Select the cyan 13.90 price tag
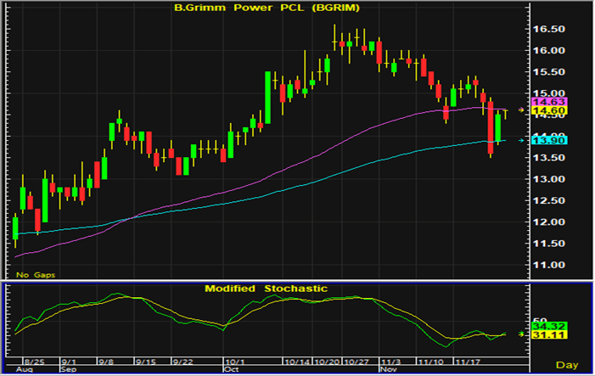The height and width of the screenshot is (376, 595). click(x=547, y=140)
